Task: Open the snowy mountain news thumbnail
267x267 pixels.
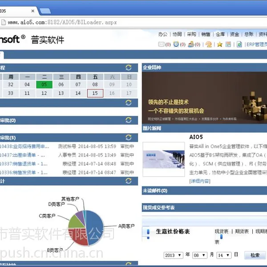Action: [x=164, y=159]
